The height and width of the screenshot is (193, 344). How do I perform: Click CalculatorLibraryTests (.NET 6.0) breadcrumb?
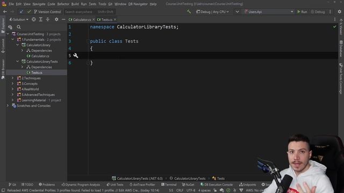pos(138,179)
